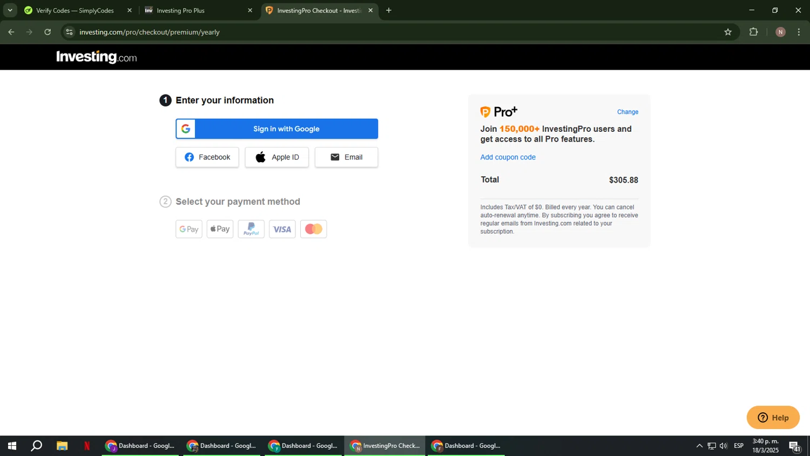810x456 pixels.
Task: Click the Pro+ plan logo
Action: click(x=499, y=112)
